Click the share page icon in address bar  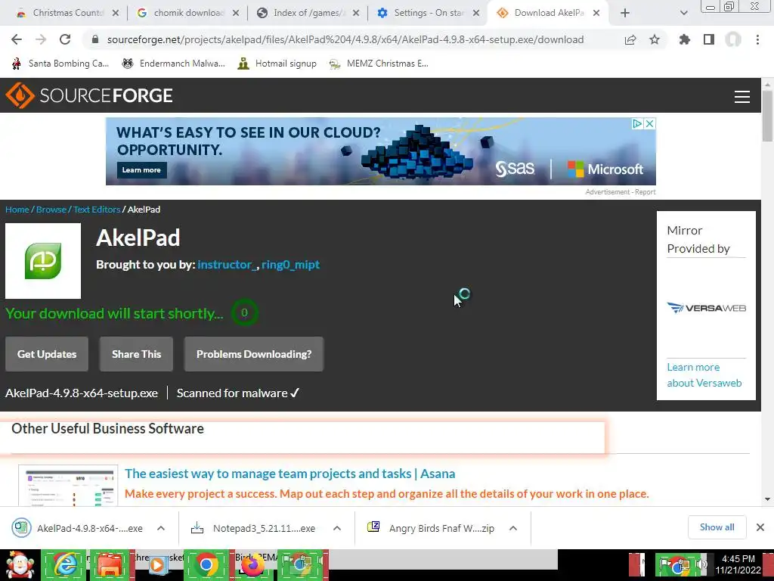[x=630, y=39]
